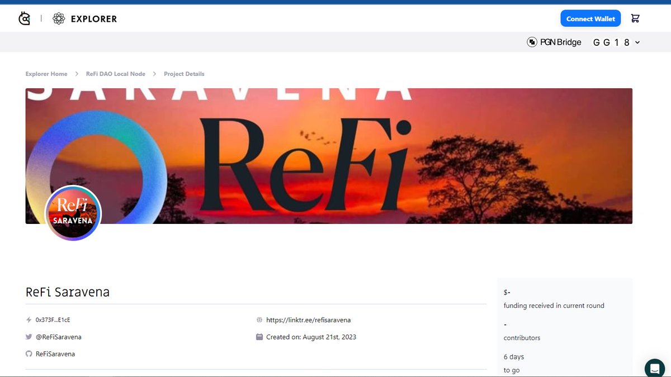Click the chevron after Explorer Home breadcrumb
This screenshot has height=377, width=671.
click(x=77, y=74)
